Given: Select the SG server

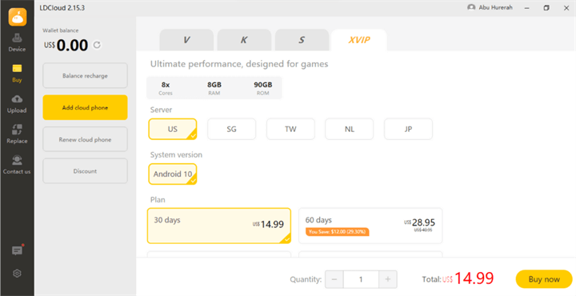Looking at the screenshot, I should pyautogui.click(x=231, y=129).
